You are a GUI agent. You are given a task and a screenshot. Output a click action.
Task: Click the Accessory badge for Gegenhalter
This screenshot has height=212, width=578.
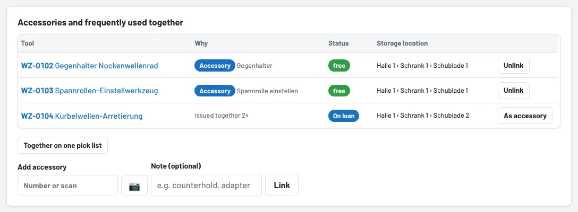215,66
